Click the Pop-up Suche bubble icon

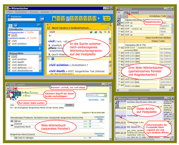coord(107,19)
